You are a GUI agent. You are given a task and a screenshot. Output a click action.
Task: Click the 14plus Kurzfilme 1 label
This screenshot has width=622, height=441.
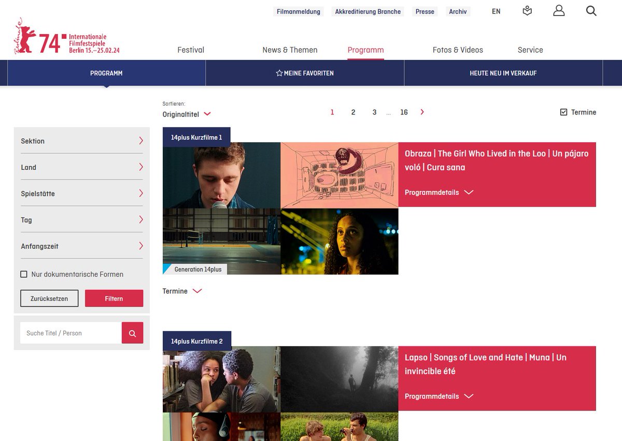(196, 137)
